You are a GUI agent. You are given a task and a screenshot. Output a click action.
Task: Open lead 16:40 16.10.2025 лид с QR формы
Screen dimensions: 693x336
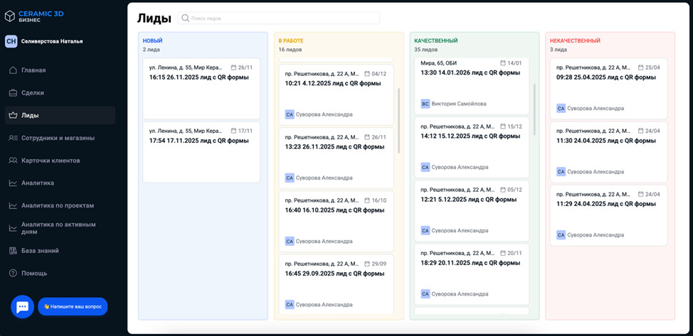point(337,221)
